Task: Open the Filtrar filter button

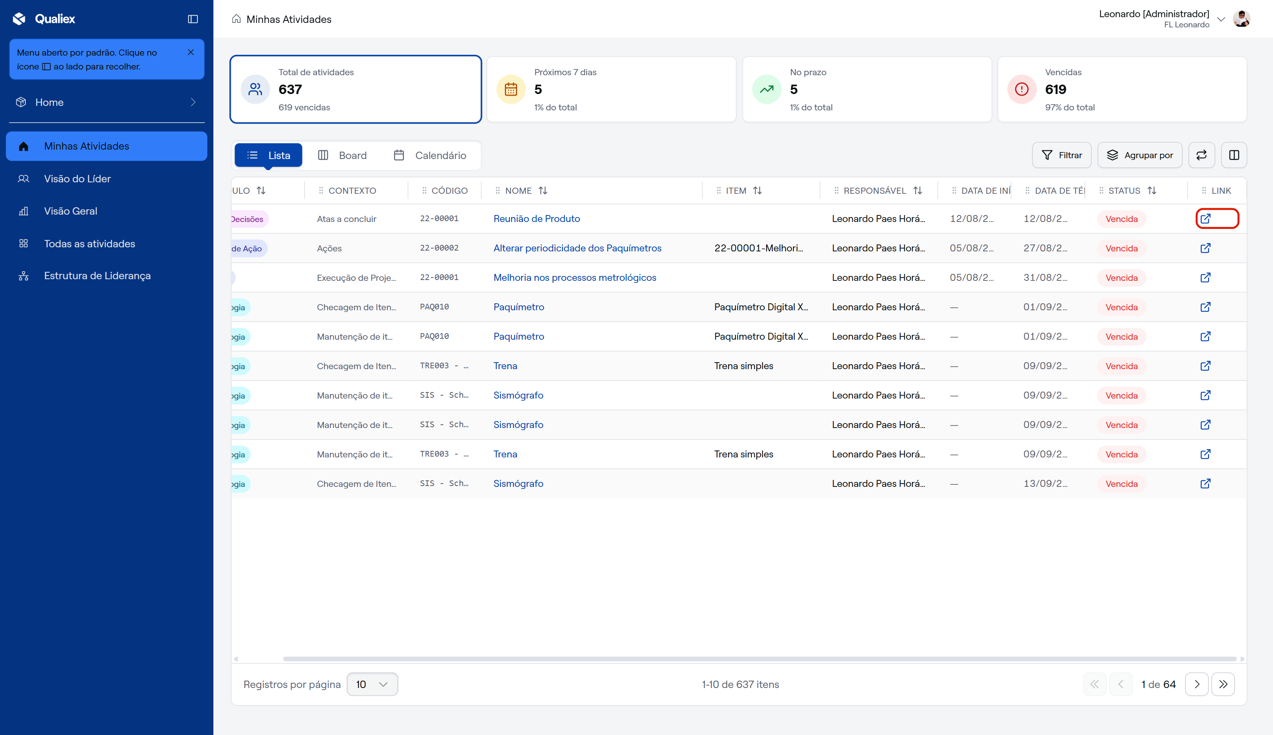Action: point(1062,155)
